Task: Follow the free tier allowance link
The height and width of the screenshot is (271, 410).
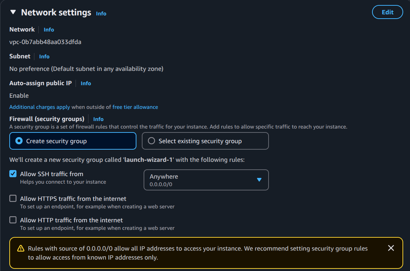Action: (135, 107)
